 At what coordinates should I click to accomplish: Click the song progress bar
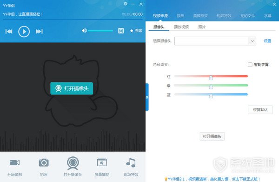pos(73,20)
